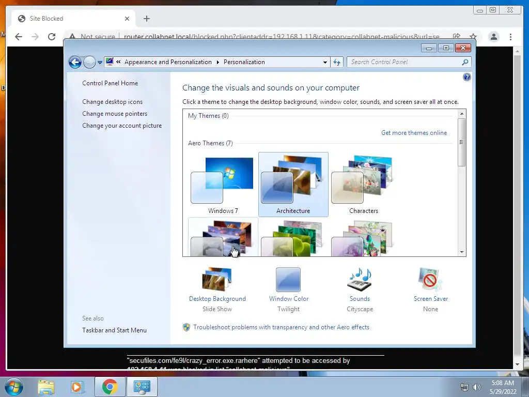
Task: Click theme list scroll up arrow
Action: 462,114
